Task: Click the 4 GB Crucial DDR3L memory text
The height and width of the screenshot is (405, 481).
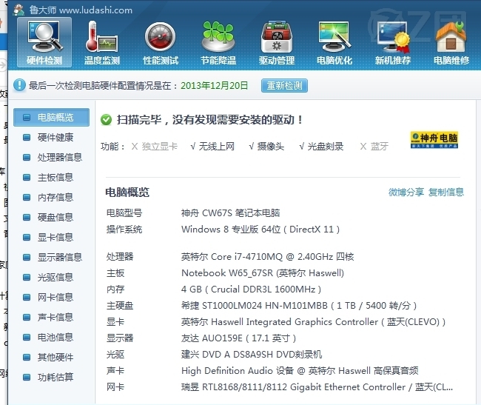Action: tap(252, 289)
